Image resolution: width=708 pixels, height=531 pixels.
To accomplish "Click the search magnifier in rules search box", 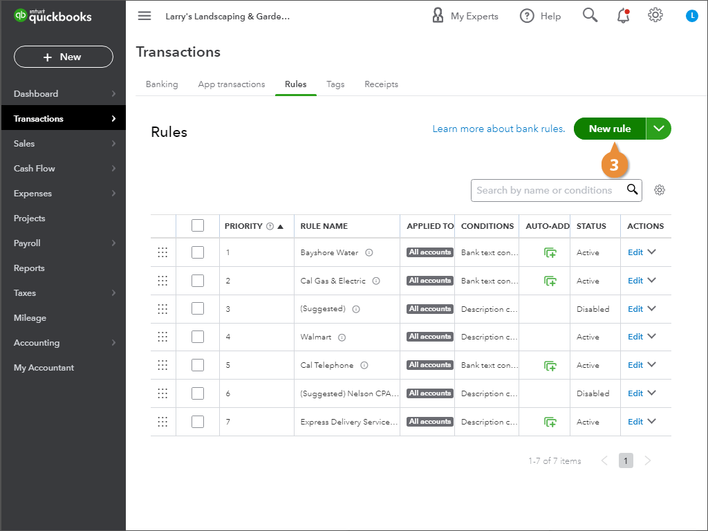I will point(632,189).
